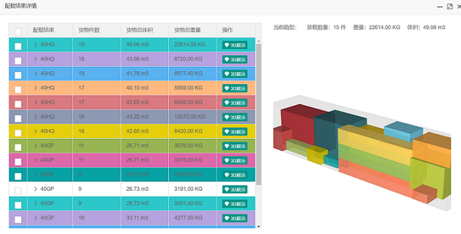Screen dimensions: 461x234
Task: Click the 货物件数 column header
Action: [89, 30]
